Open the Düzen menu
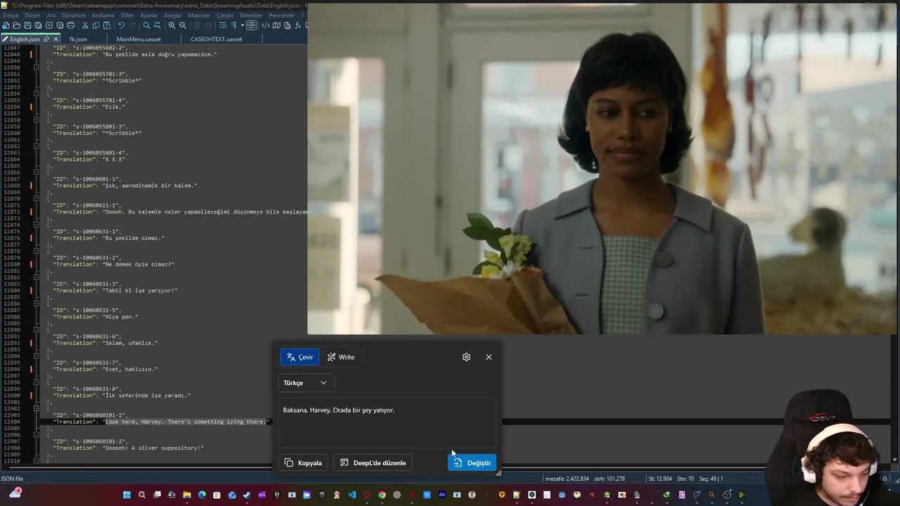 pyautogui.click(x=32, y=15)
